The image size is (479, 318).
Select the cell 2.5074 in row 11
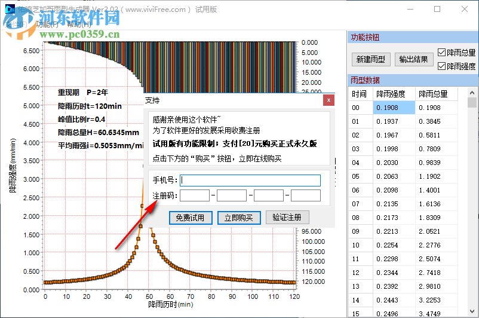coord(437,259)
